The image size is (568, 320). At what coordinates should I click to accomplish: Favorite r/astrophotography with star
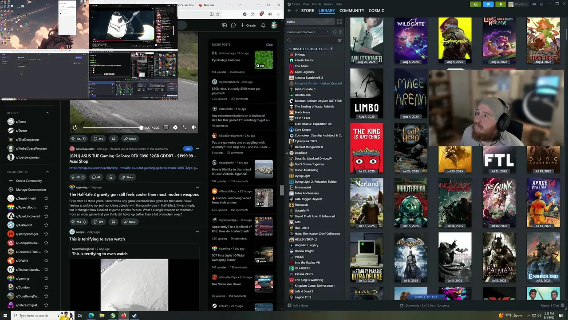(46, 234)
